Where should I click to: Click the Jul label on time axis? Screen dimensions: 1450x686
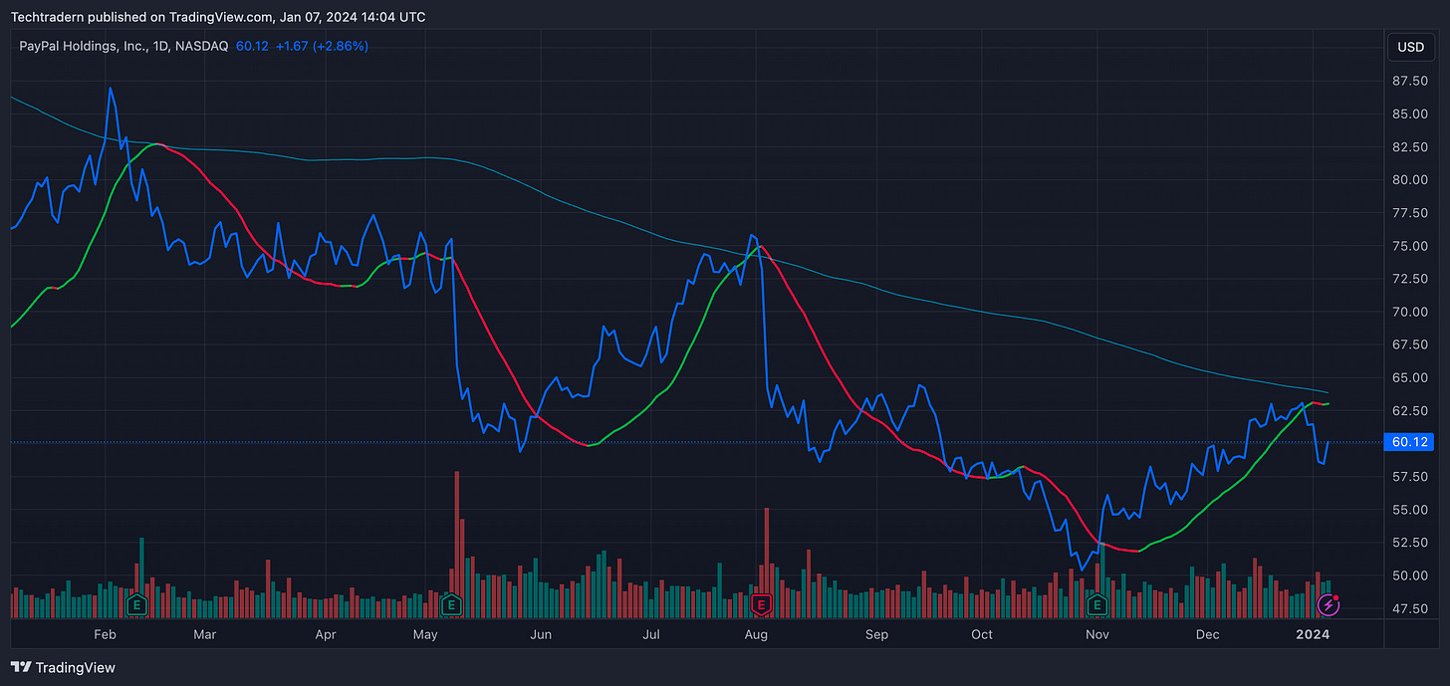[651, 633]
